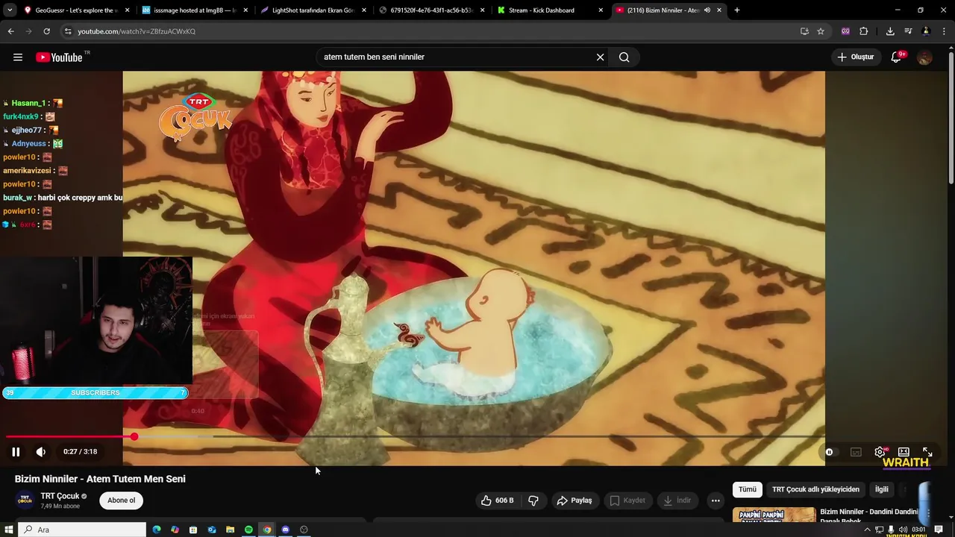Viewport: 955px width, 537px height.
Task: Bookmark this page with the star
Action: (821, 31)
